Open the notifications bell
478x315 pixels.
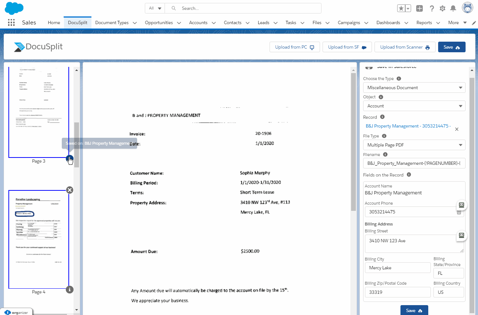(453, 8)
